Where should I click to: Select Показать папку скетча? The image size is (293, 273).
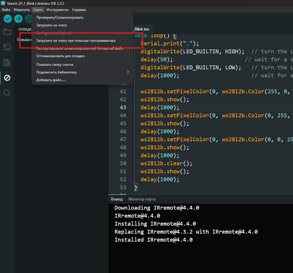click(82, 65)
